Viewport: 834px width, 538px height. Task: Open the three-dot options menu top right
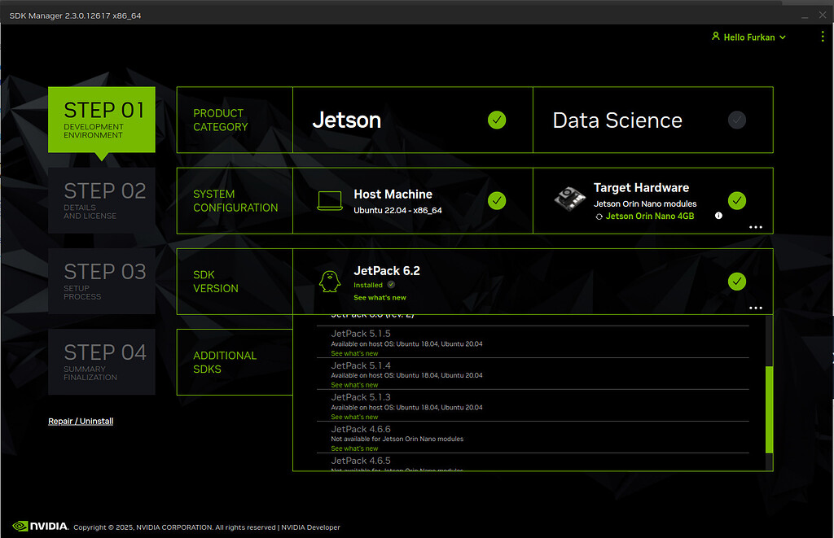point(822,37)
